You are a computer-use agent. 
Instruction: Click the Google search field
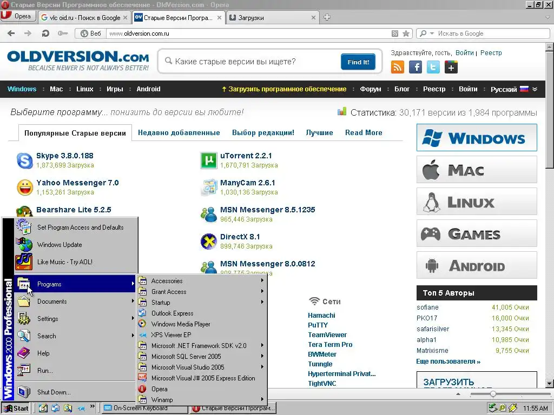[491, 34]
